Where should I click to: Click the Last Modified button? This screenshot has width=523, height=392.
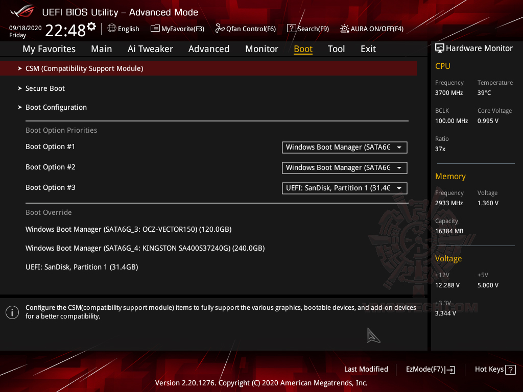click(x=366, y=369)
